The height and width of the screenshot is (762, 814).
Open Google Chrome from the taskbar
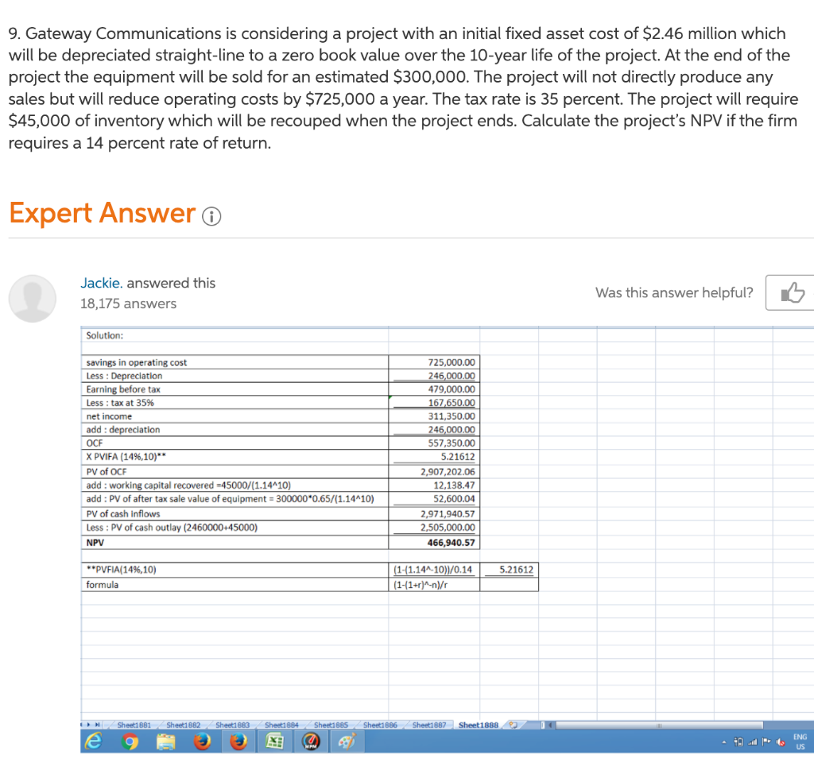coord(128,742)
